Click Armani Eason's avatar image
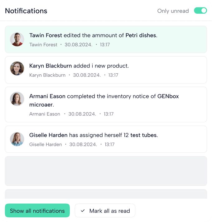The image size is (212, 222). [17, 99]
